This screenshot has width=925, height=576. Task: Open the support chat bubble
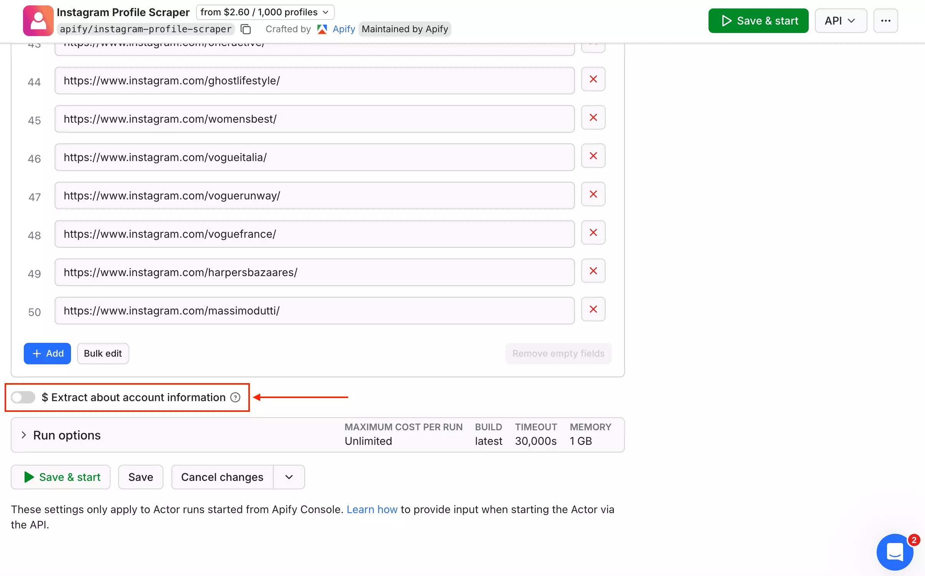(x=895, y=552)
